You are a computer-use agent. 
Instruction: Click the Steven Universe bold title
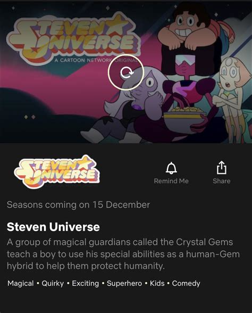click(x=53, y=227)
